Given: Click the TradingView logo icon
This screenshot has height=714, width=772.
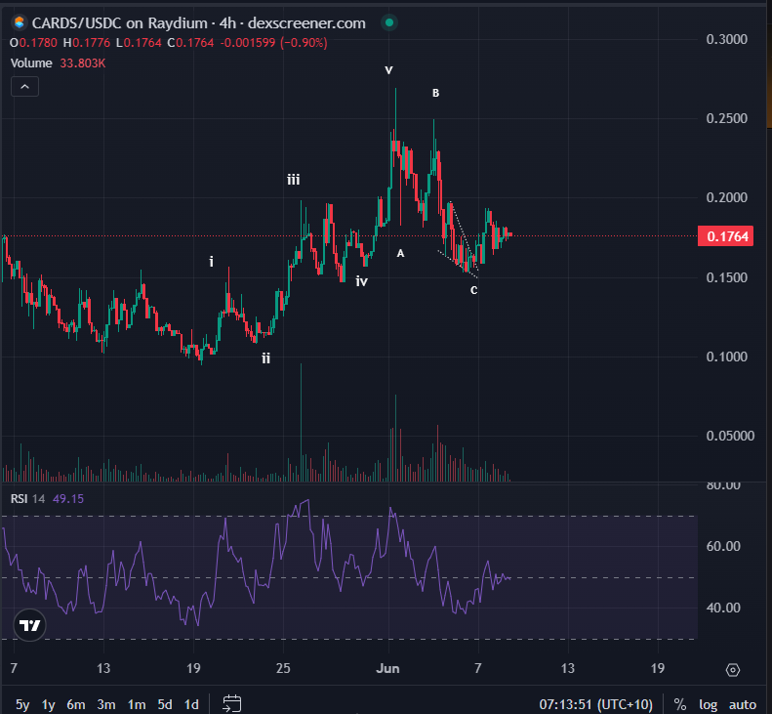Looking at the screenshot, I should [29, 625].
